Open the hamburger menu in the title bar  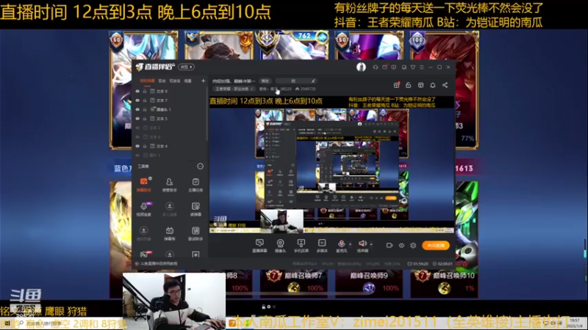[422, 67]
